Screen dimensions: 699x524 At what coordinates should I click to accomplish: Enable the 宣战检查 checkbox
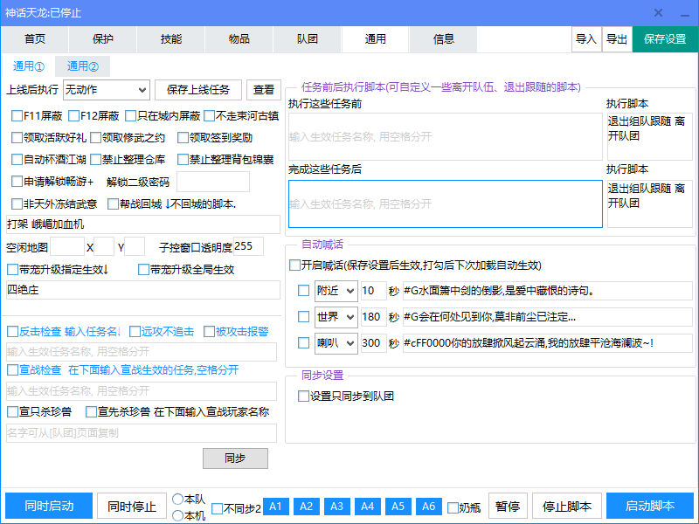pyautogui.click(x=12, y=369)
